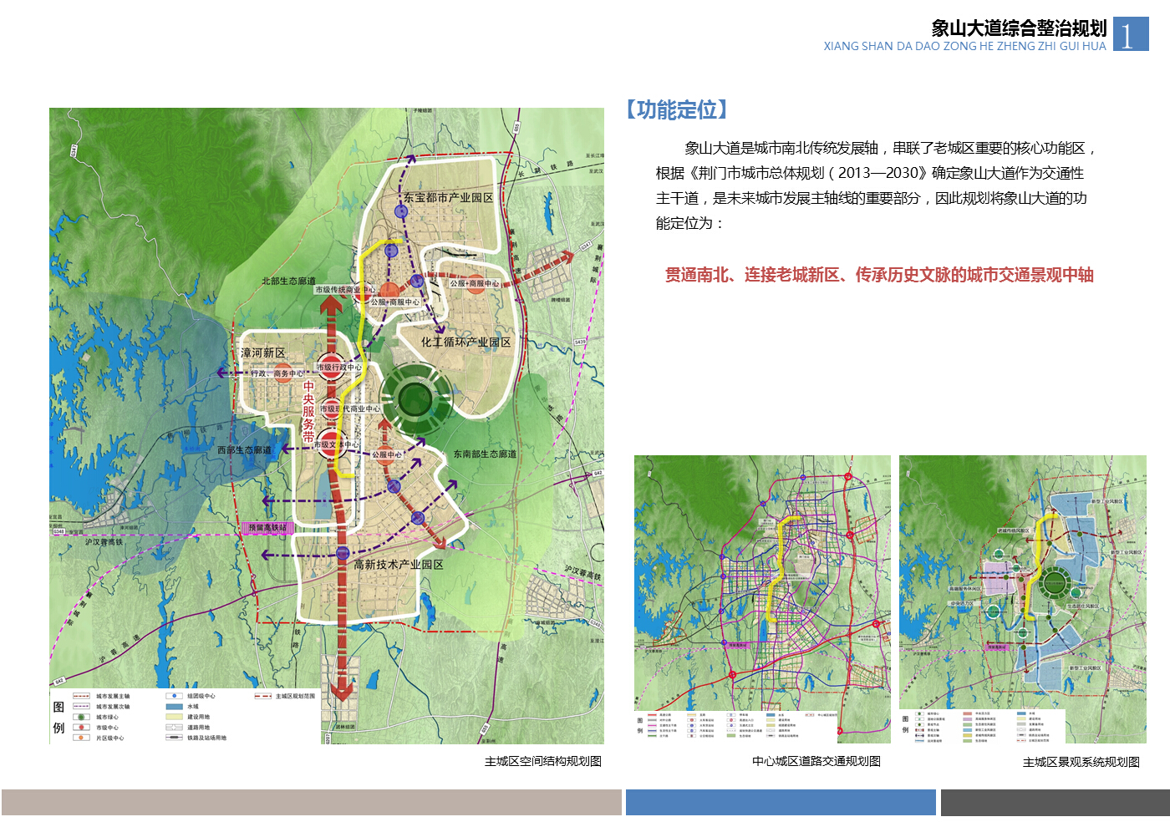Click the 高新技术产业园区 label on map
This screenshot has width=1170, height=827.
tap(398, 565)
